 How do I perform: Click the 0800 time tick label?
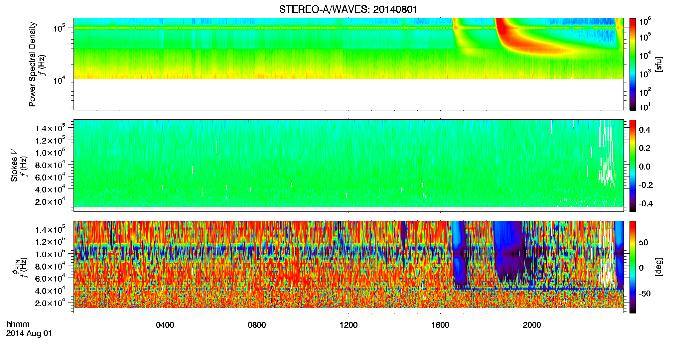257,325
